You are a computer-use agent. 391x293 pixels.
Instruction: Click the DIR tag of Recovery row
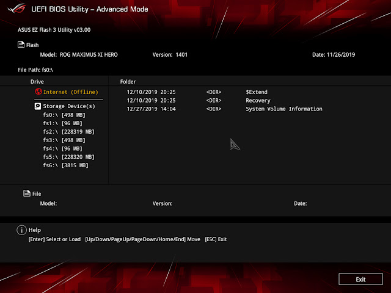pos(214,100)
